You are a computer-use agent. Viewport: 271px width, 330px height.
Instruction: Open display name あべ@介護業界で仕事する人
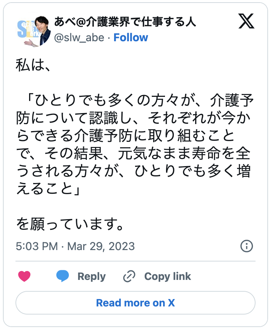click(125, 22)
